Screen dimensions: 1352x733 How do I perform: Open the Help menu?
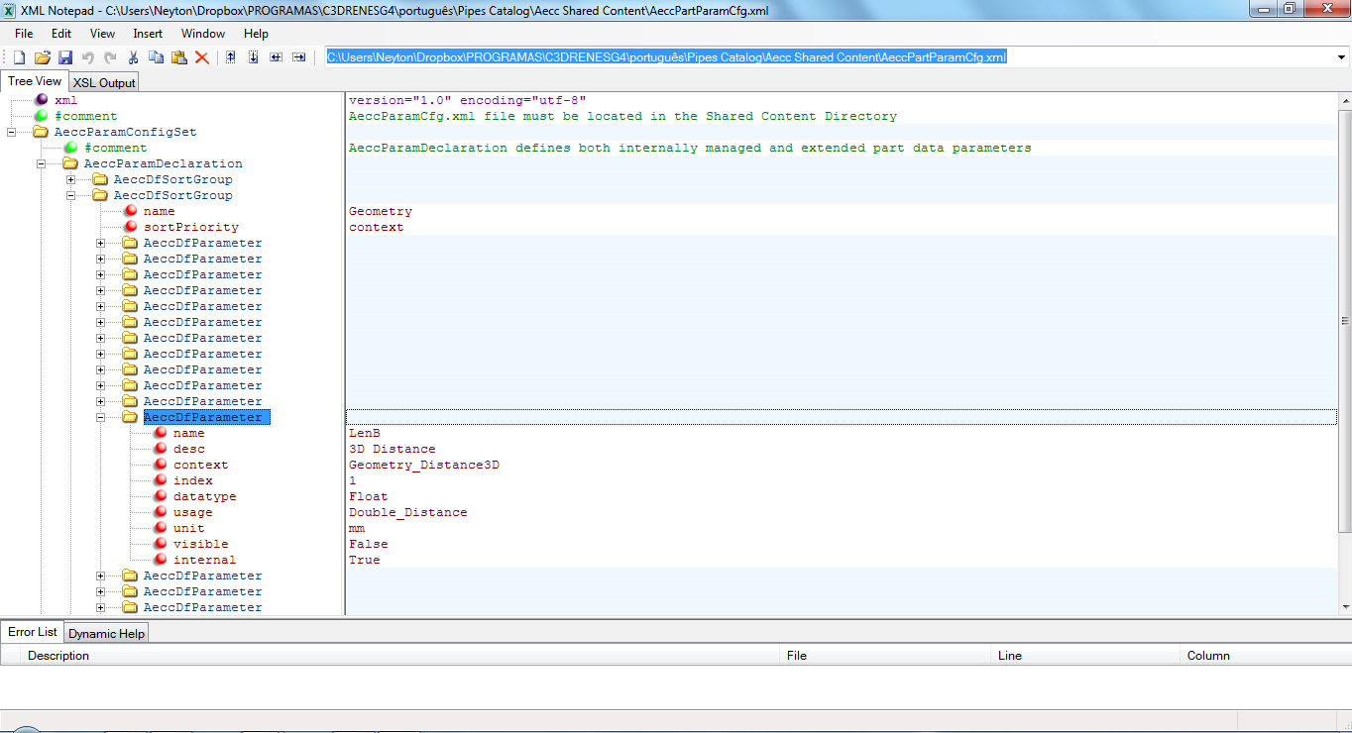(x=256, y=34)
